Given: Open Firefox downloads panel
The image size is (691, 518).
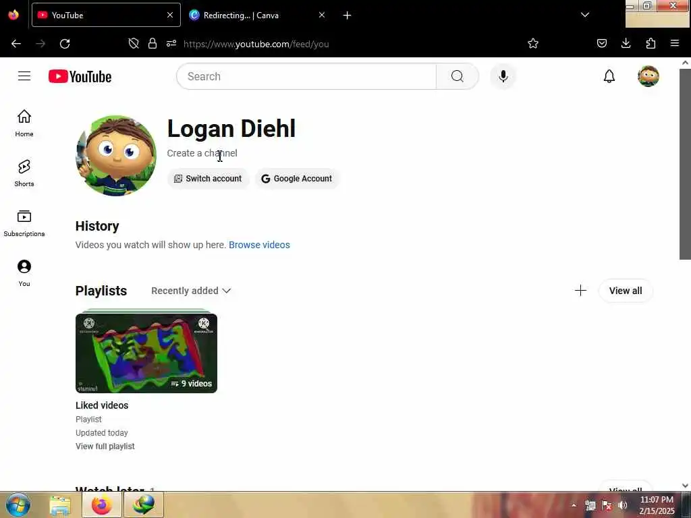Looking at the screenshot, I should pos(626,43).
